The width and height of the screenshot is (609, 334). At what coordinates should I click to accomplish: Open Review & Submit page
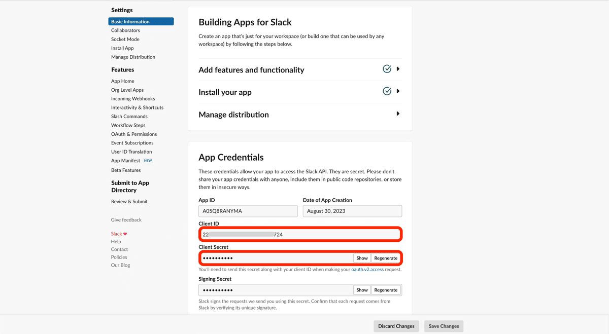[129, 201]
